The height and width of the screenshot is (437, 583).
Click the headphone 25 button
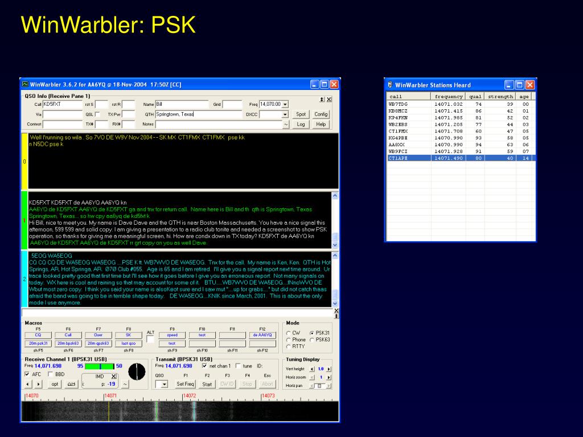click(71, 384)
